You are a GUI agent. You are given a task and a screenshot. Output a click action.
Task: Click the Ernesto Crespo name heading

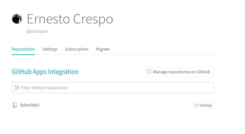(70, 19)
